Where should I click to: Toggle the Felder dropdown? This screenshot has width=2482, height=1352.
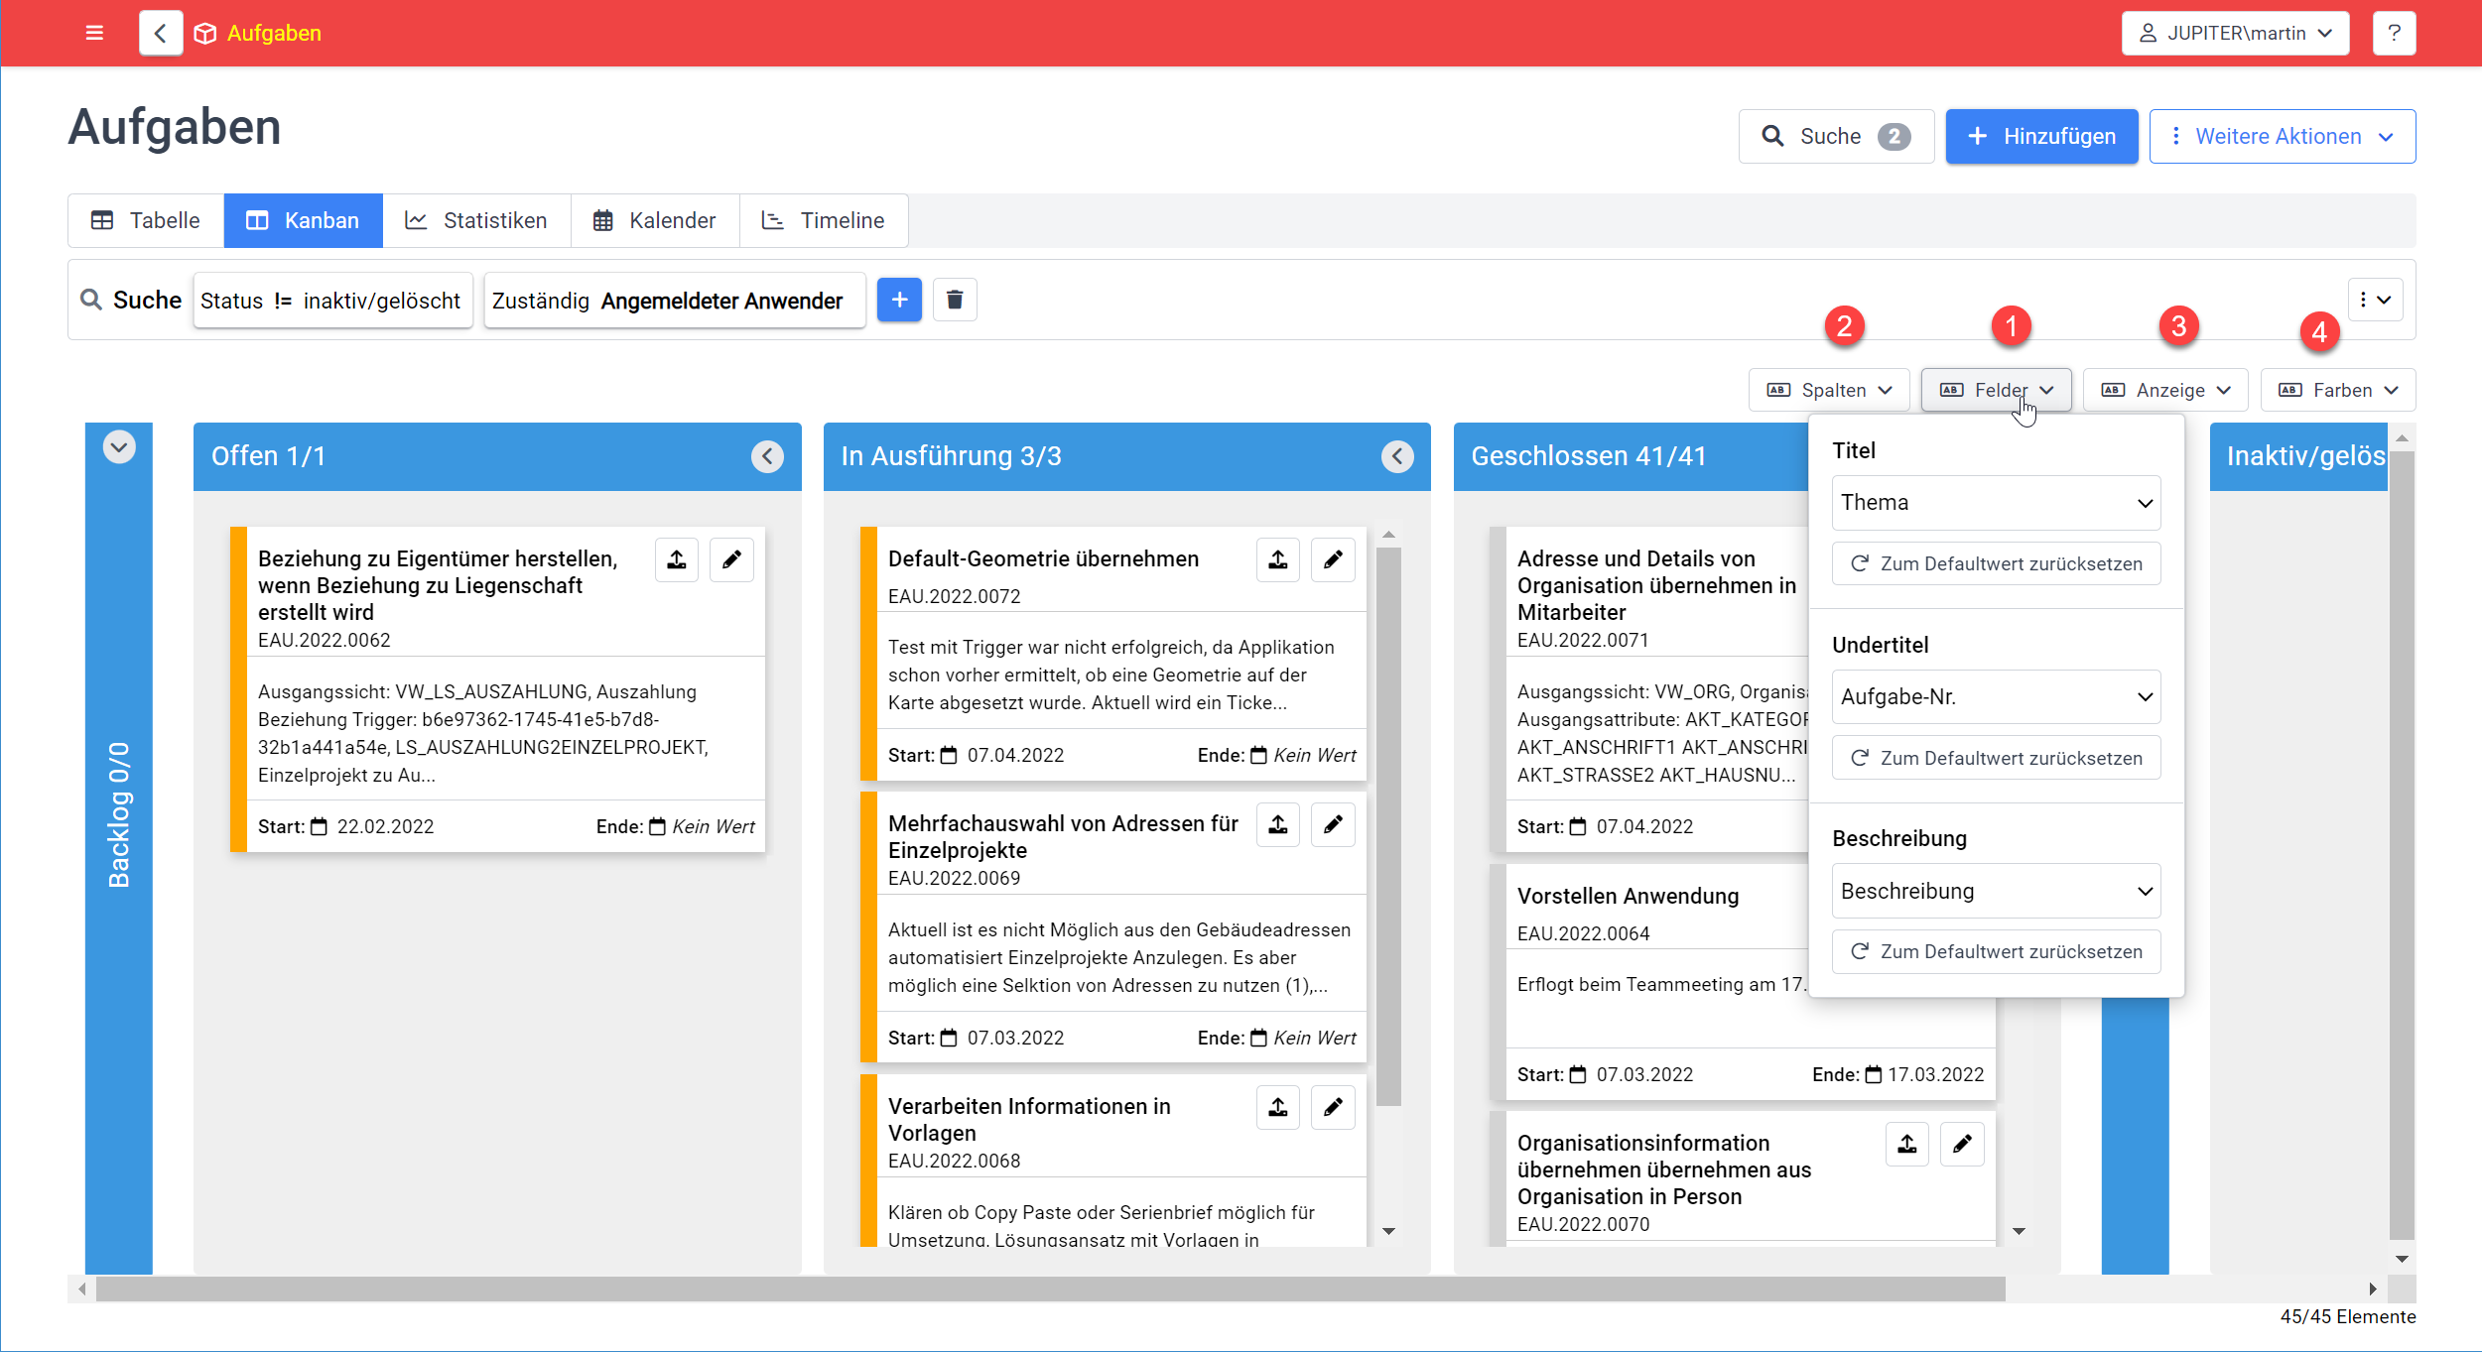1996,390
